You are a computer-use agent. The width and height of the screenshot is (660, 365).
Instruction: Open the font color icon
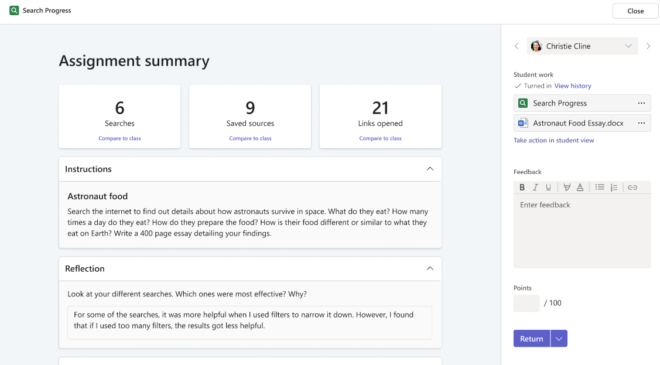click(579, 187)
